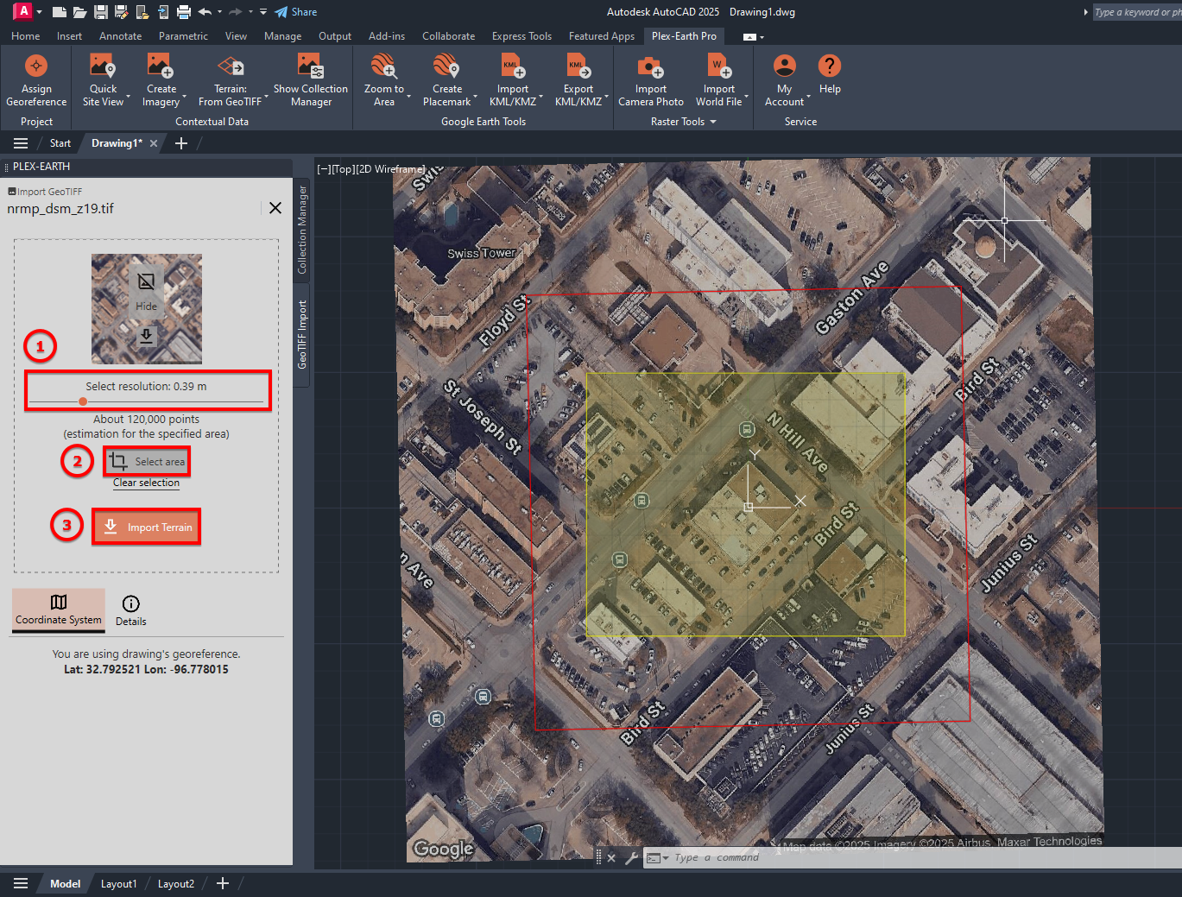Click the Select area button
Image resolution: width=1182 pixels, height=897 pixels.
coord(147,462)
